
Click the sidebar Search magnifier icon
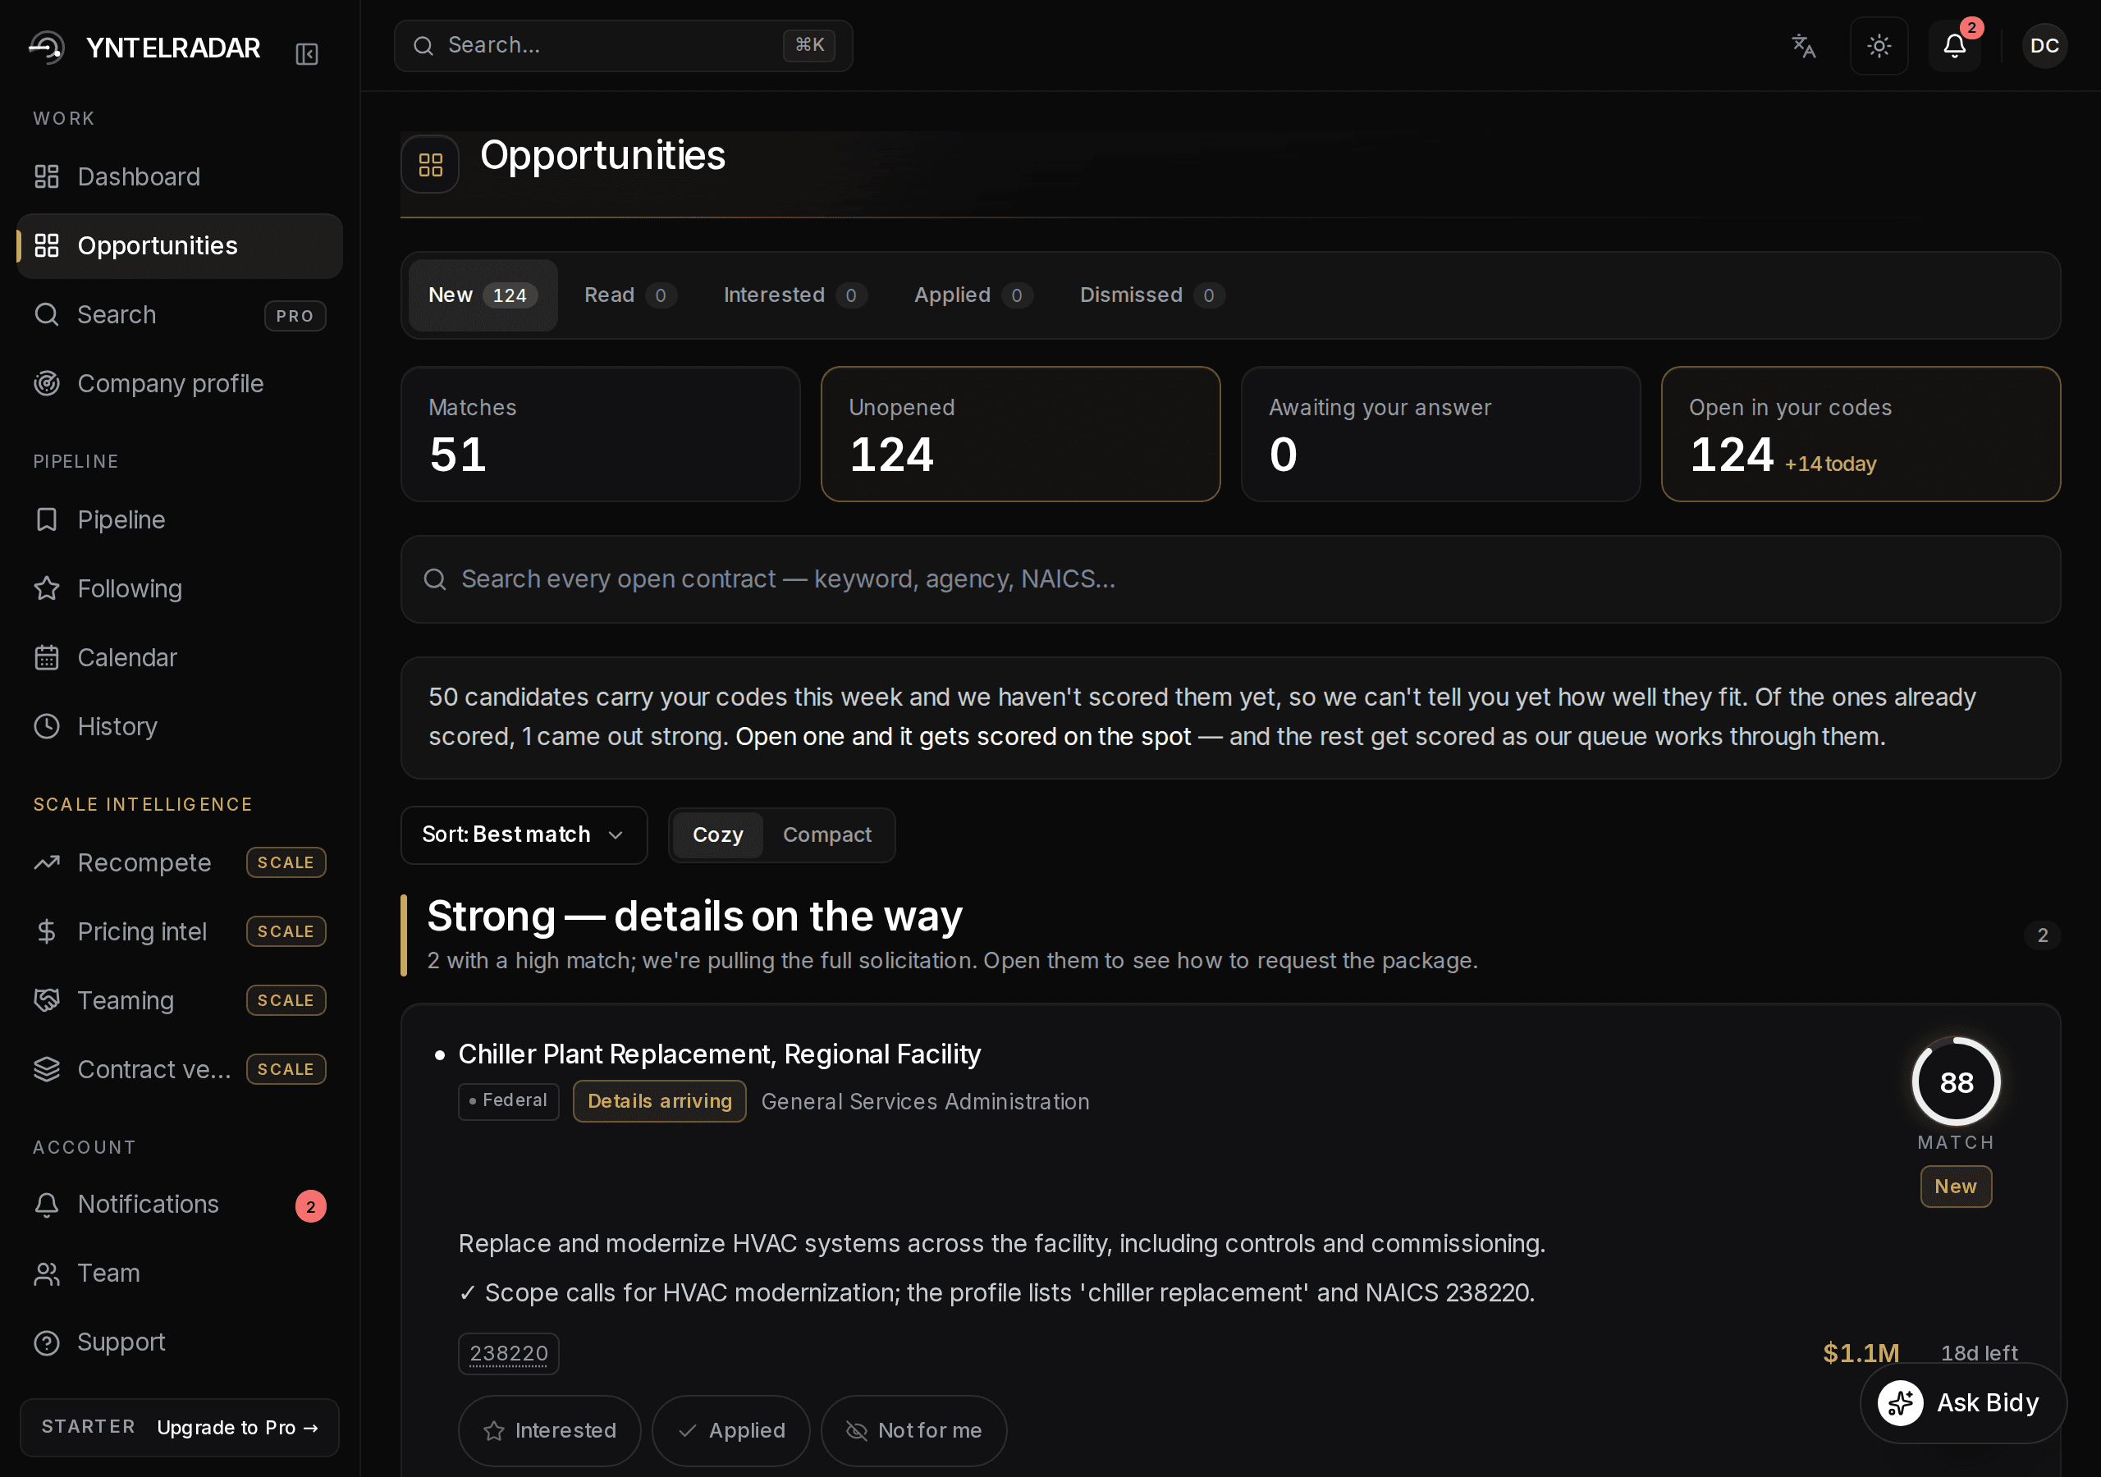(x=47, y=315)
